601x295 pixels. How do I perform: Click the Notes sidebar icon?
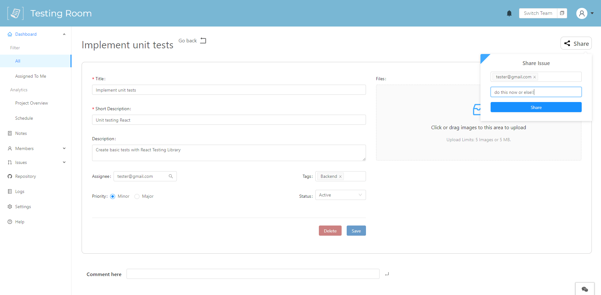10,133
